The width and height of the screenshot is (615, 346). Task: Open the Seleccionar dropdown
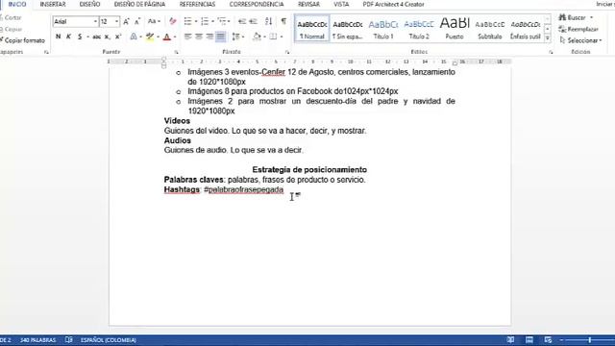(580, 40)
